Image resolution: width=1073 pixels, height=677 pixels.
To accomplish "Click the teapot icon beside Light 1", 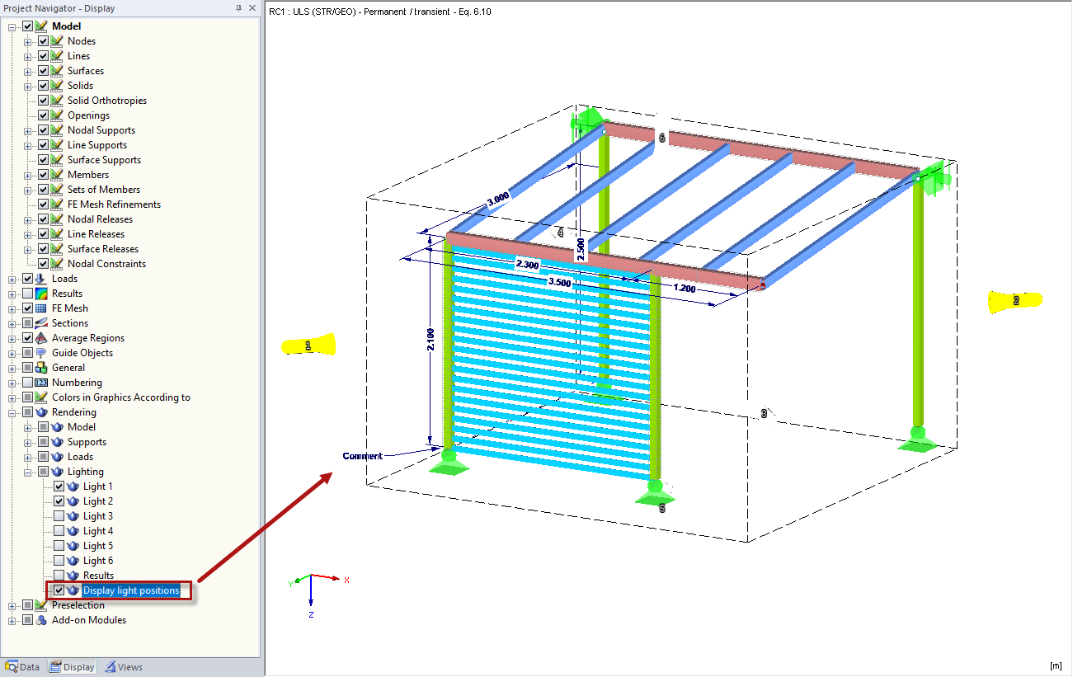I will point(73,487).
